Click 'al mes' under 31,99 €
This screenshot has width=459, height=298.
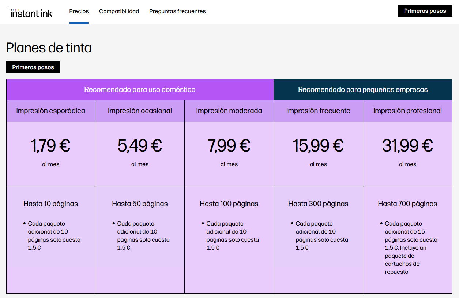point(407,164)
